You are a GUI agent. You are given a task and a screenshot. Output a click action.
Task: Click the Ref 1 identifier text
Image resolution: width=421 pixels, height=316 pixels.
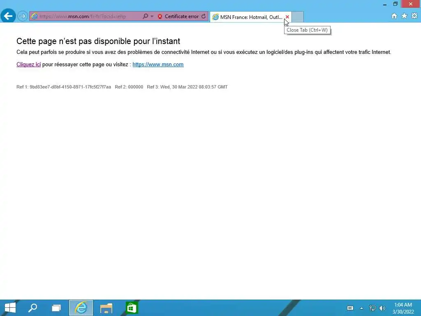click(x=64, y=87)
